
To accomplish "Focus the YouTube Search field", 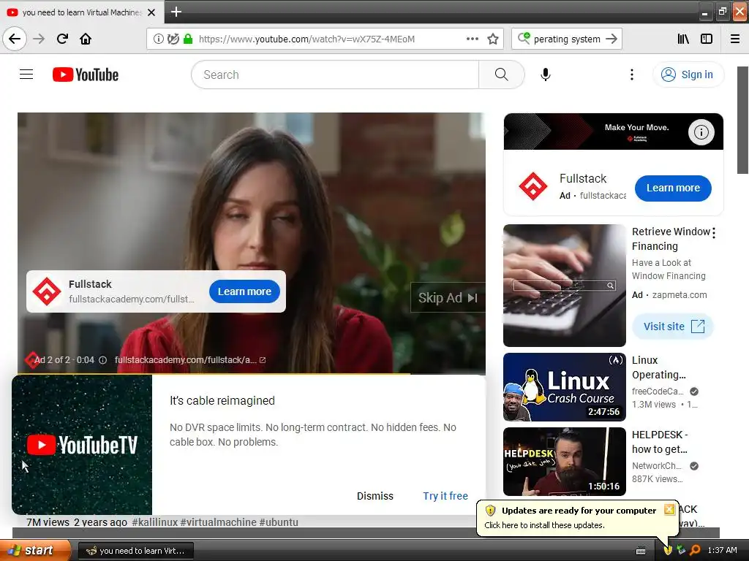I will click(x=335, y=75).
